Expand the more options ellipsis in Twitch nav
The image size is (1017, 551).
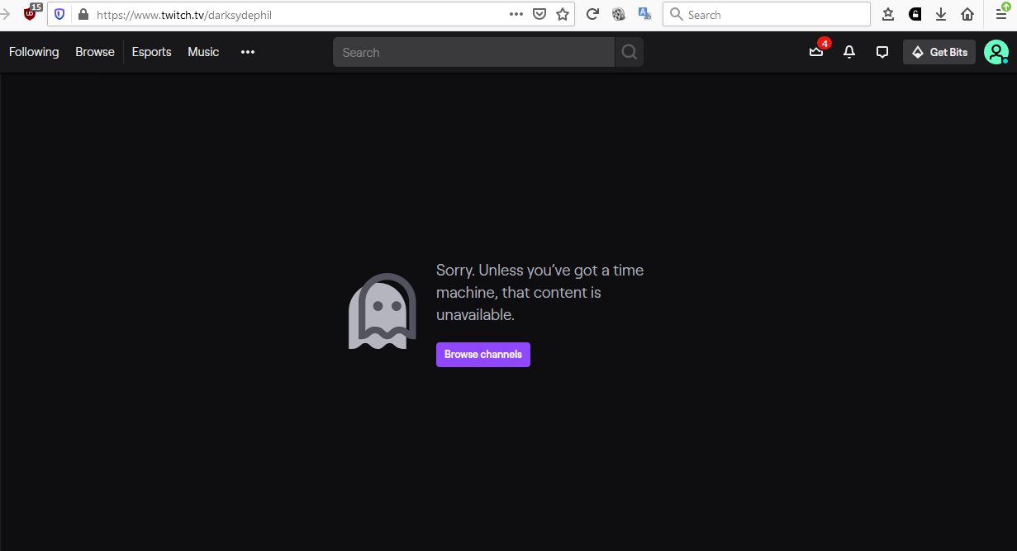point(248,52)
